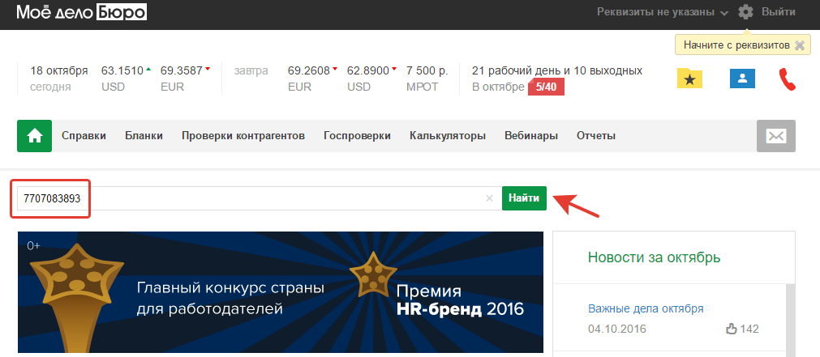The image size is (820, 357).
Task: Click the Выйти logout link
Action: point(779,11)
